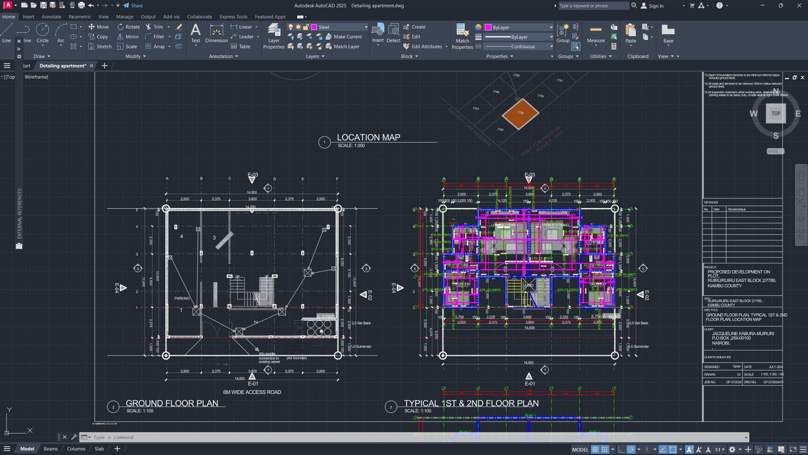Toggle isometric drafting in status bar
Image resolution: width=808 pixels, height=455 pixels.
tap(647, 450)
